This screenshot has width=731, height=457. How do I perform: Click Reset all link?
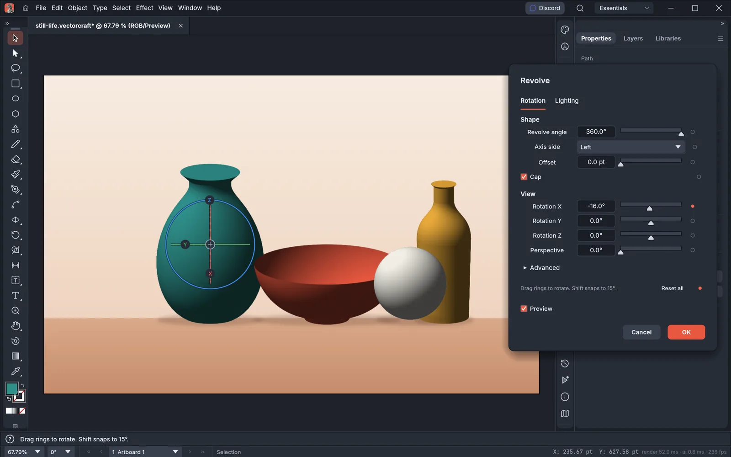(672, 288)
